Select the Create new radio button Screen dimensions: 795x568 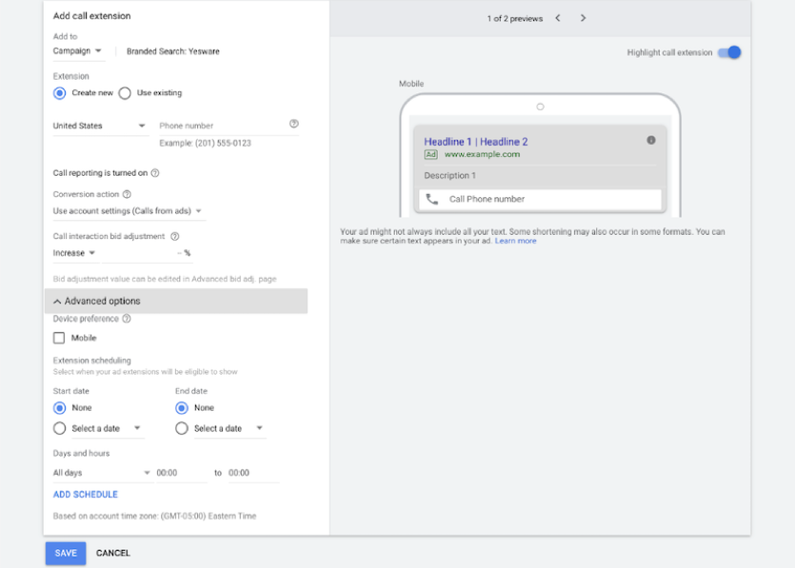coord(60,93)
